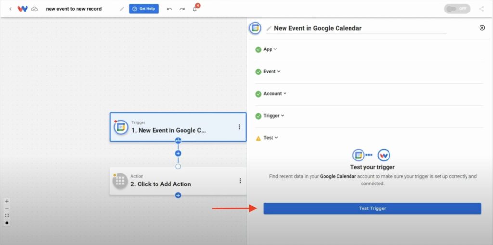The image size is (493, 245).
Task: Add a step below the action node
Action: tap(178, 195)
